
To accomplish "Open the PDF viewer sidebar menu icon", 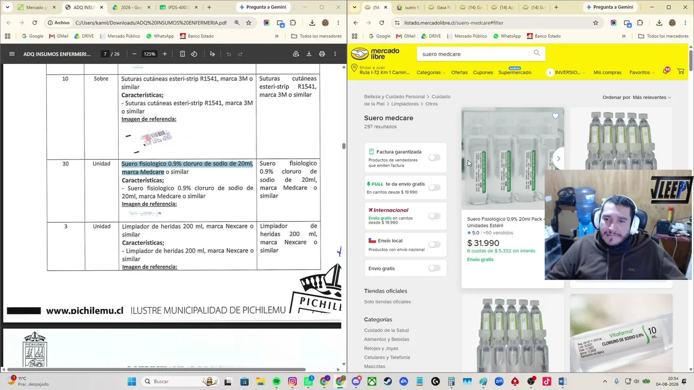I will pos(12,54).
